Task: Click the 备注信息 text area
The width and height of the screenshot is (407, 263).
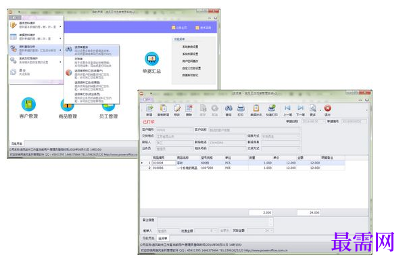Action: pyautogui.click(x=215, y=222)
